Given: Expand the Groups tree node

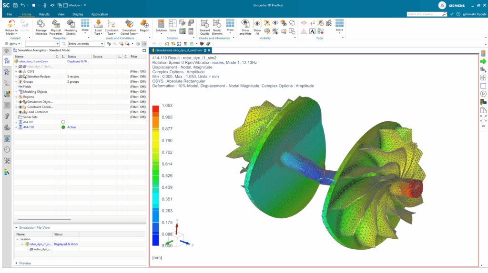Looking at the screenshot, I should coord(16,82).
